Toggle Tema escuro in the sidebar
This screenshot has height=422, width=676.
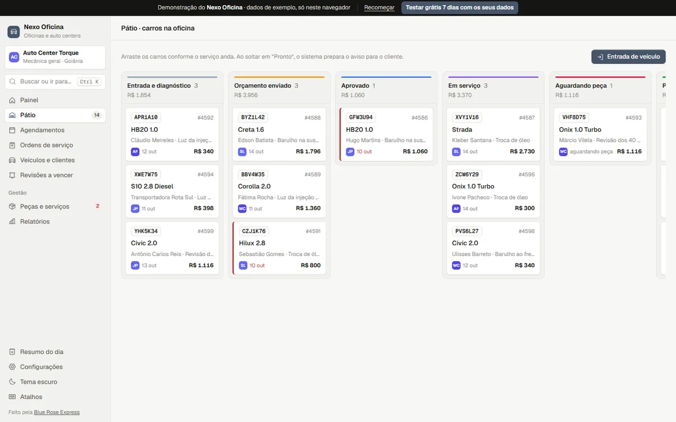click(x=55, y=381)
